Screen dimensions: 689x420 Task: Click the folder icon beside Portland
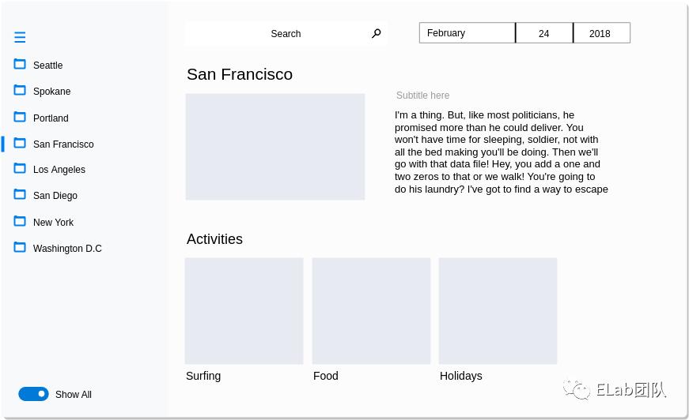(x=20, y=117)
